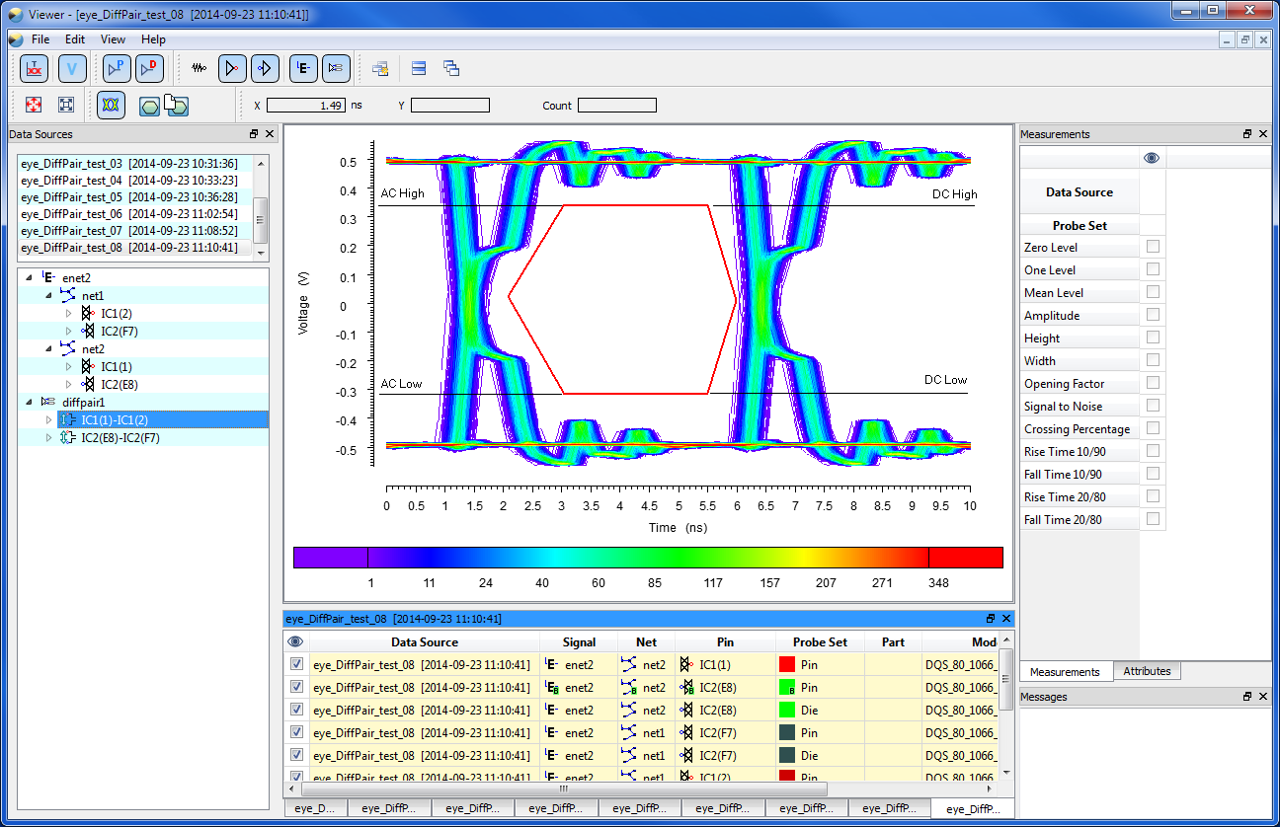This screenshot has height=827, width=1280.
Task: Click the red arrows fit-to-view icon
Action: coord(34,105)
